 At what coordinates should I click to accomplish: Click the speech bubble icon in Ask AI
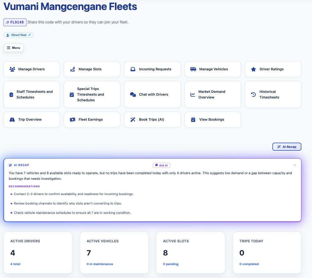(x=156, y=165)
